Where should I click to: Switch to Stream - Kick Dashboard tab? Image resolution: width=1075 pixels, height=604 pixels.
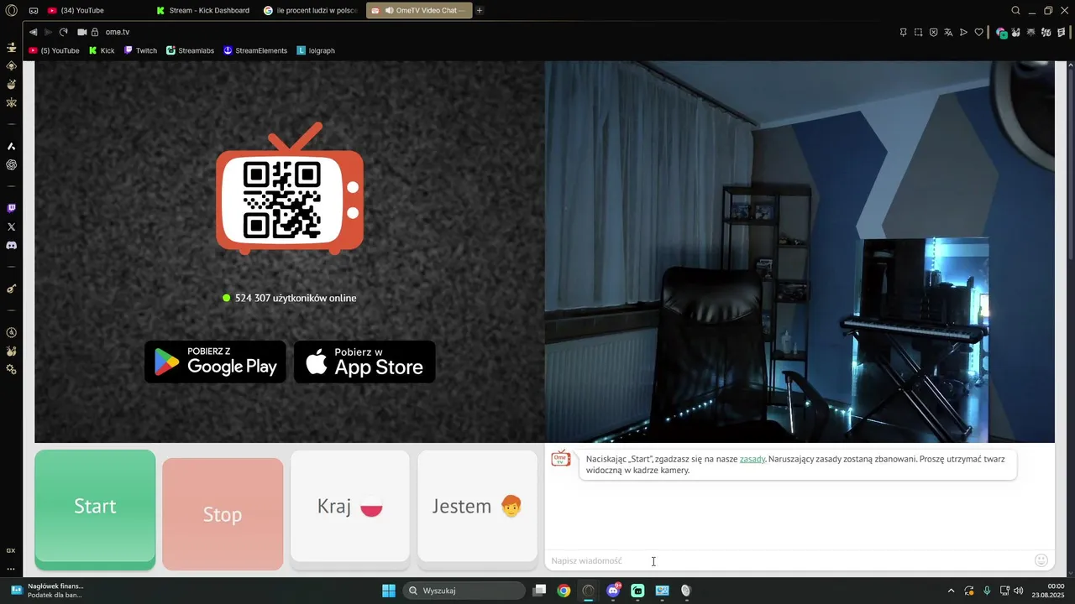[203, 11]
